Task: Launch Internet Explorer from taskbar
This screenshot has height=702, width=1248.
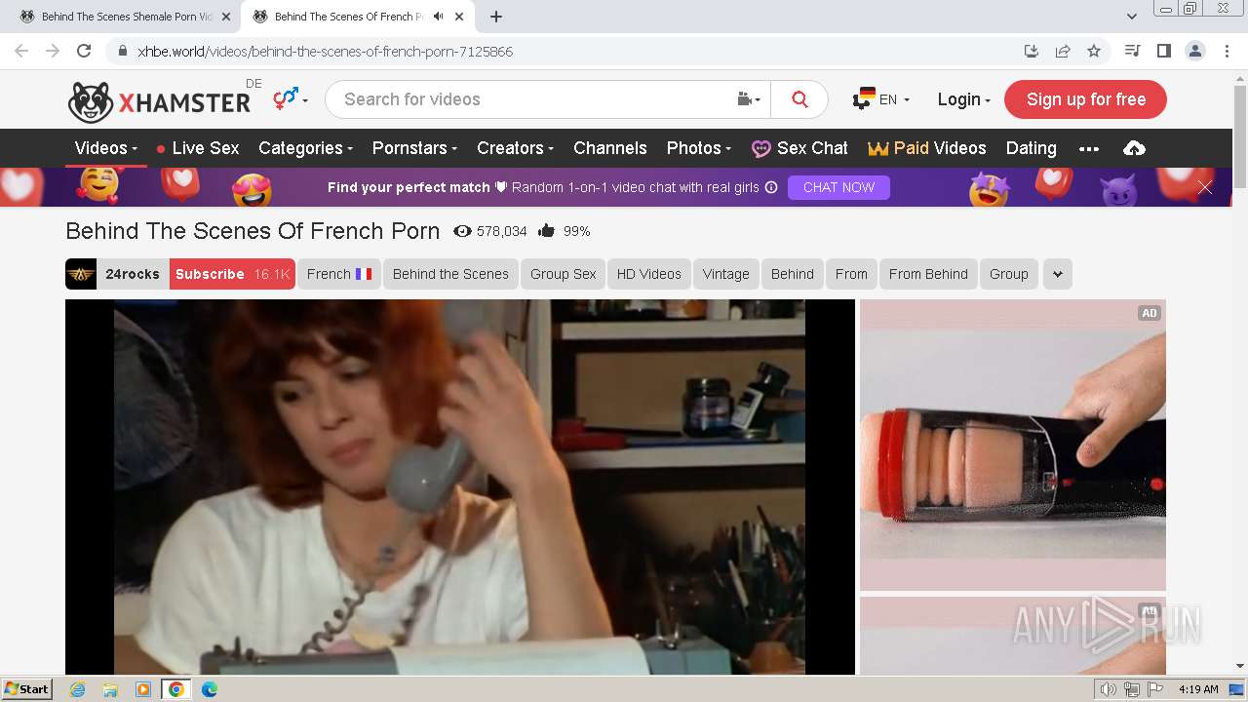Action: coord(77,689)
